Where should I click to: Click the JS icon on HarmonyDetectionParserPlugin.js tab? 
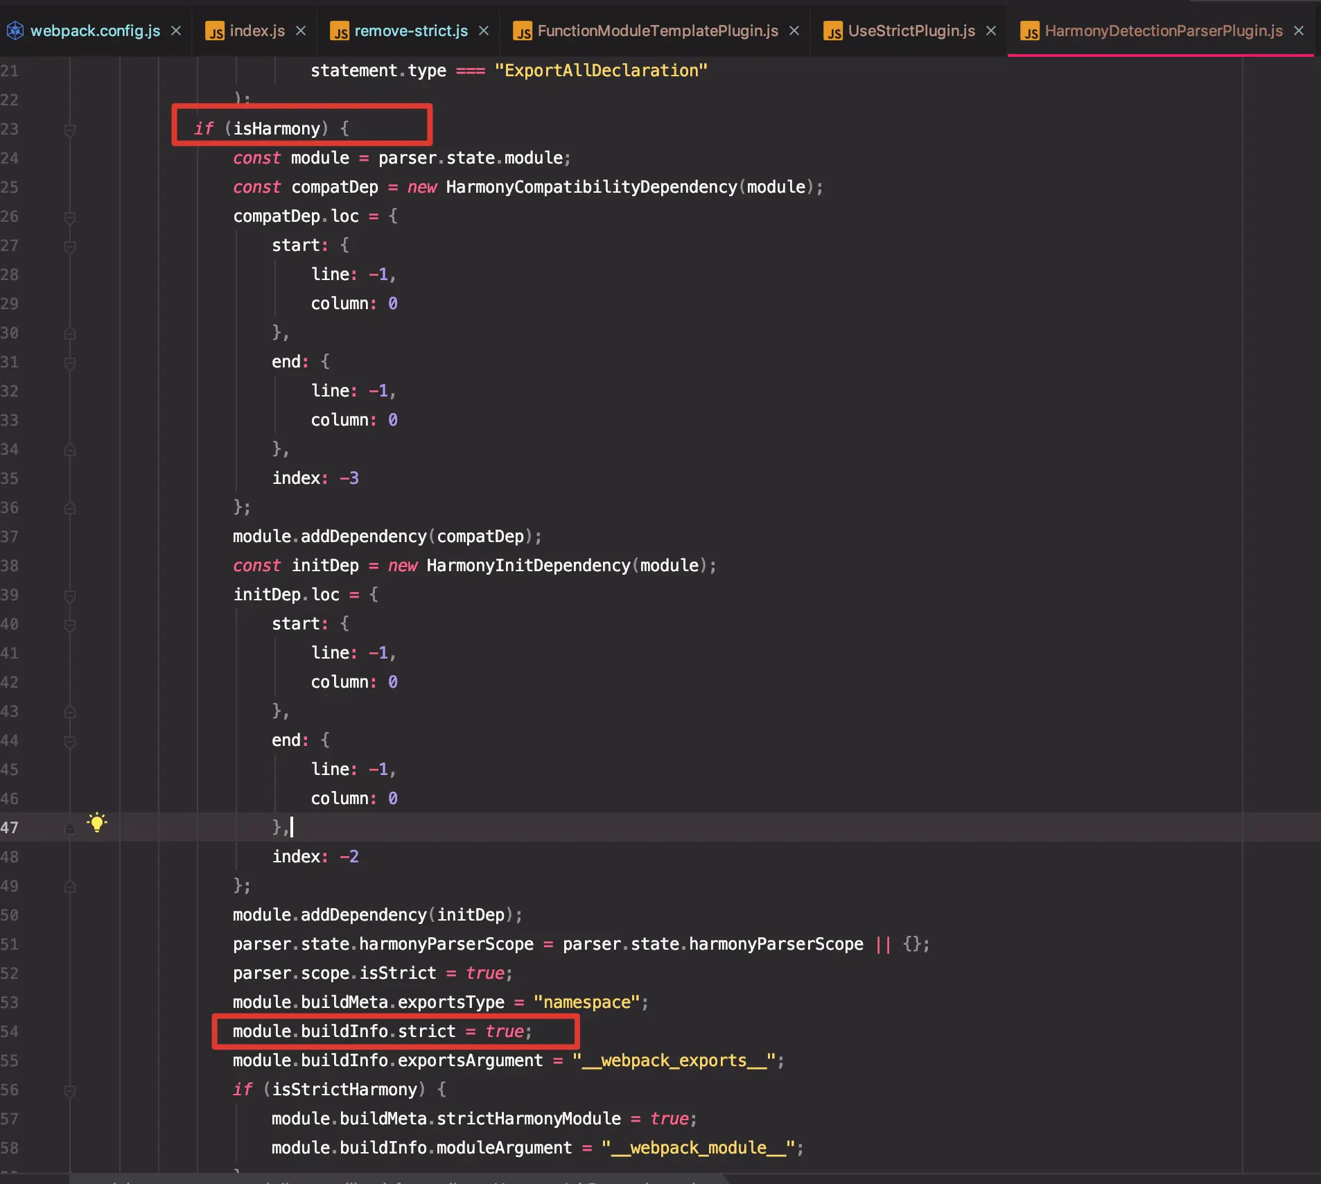[1031, 31]
